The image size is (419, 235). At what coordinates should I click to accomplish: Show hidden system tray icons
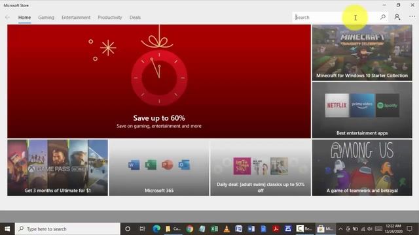tap(340, 229)
